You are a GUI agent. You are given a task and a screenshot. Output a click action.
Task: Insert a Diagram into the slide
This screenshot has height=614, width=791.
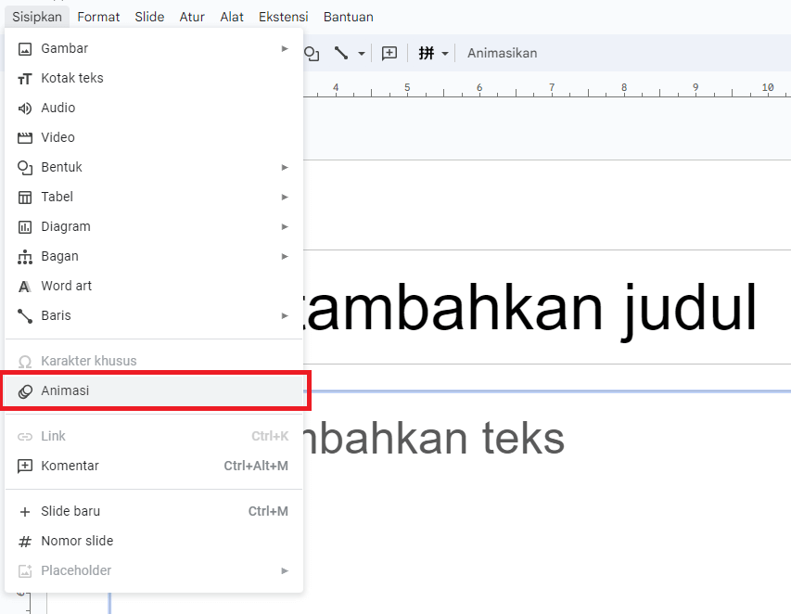[65, 226]
